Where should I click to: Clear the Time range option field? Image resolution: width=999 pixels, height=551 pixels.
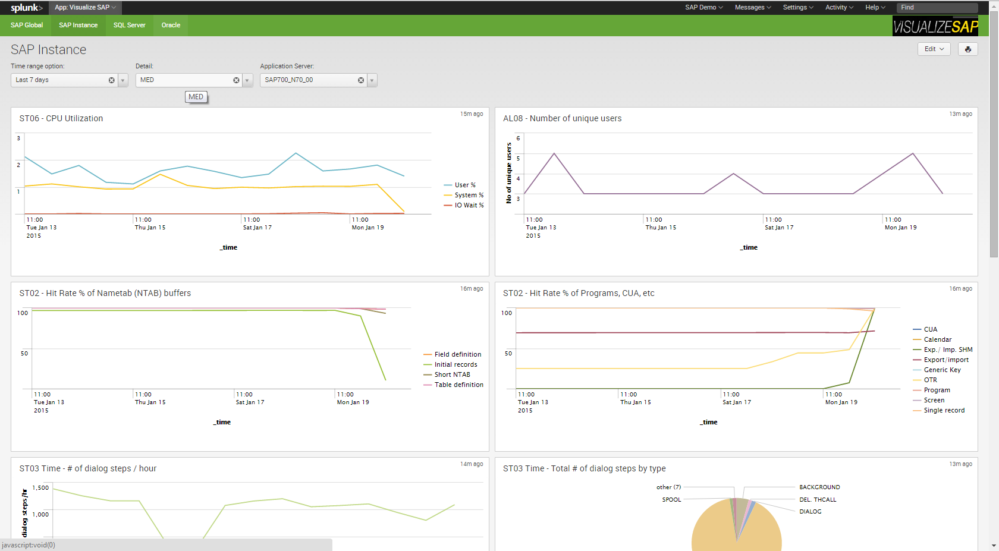[111, 80]
